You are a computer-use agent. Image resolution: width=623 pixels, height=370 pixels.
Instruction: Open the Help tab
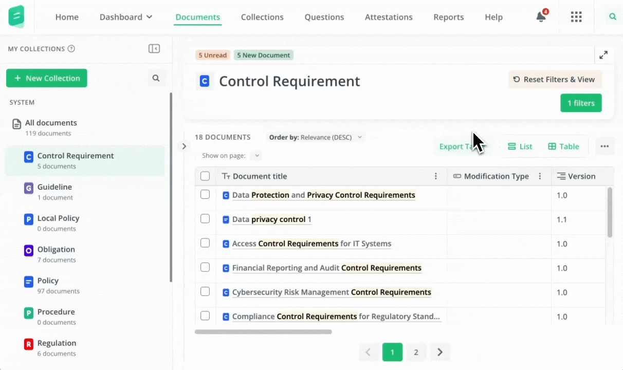(x=493, y=17)
